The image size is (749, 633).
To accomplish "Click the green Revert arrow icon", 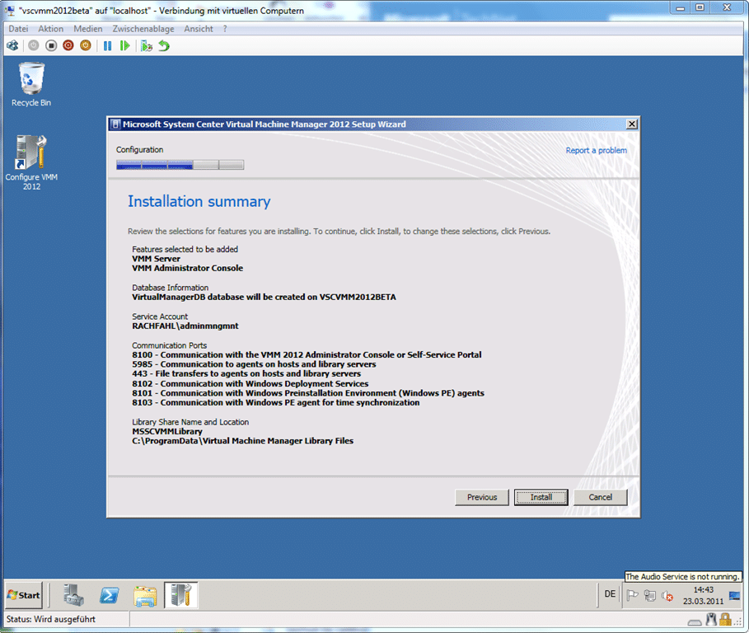I will [164, 46].
